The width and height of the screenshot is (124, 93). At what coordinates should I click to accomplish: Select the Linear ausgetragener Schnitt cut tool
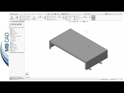(x=34, y=18)
